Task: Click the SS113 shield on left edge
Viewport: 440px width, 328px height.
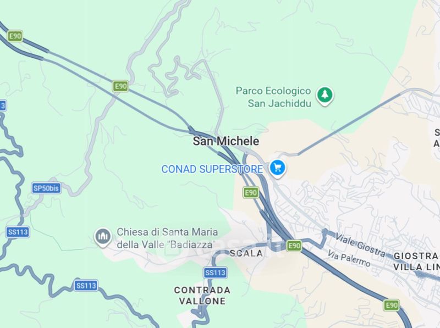Action: 18,232
